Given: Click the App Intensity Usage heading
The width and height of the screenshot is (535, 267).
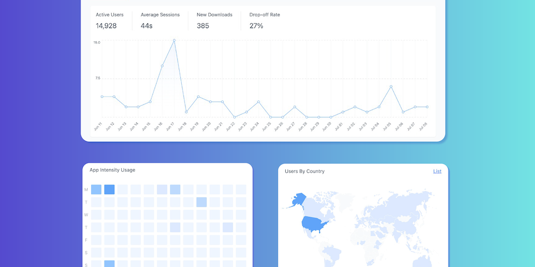Looking at the screenshot, I should click(112, 170).
